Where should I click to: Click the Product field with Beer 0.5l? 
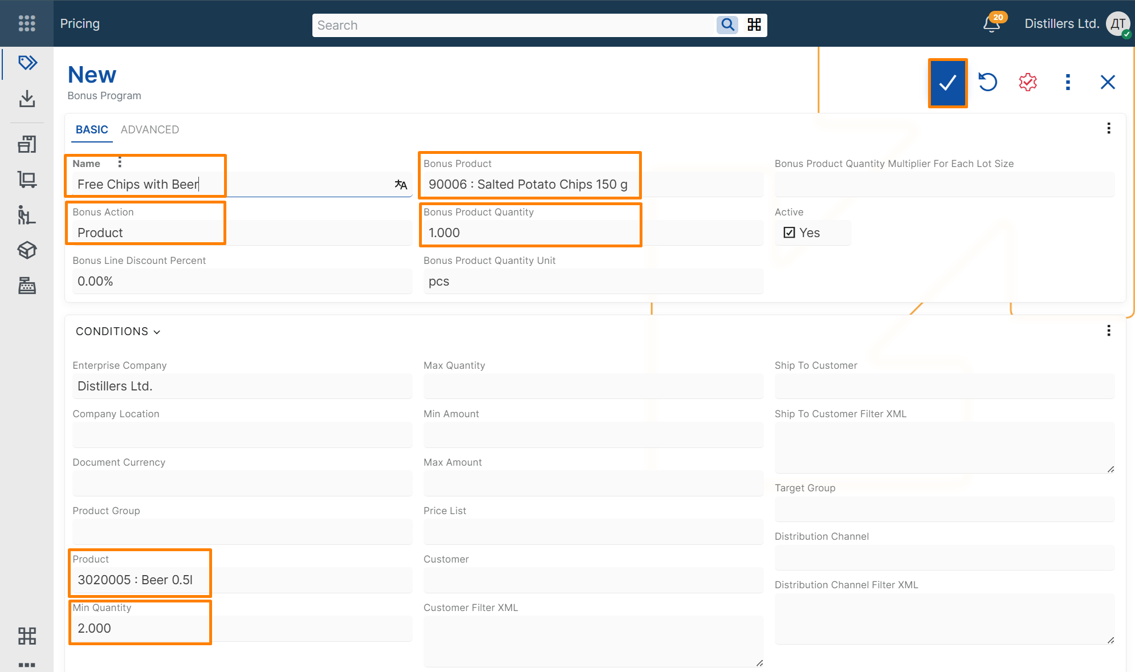tap(242, 580)
